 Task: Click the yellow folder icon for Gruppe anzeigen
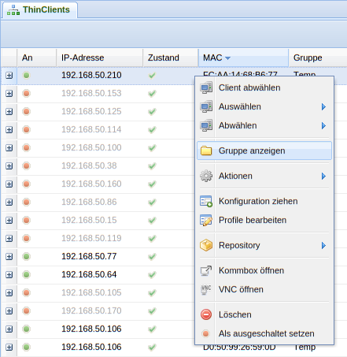[206, 151]
